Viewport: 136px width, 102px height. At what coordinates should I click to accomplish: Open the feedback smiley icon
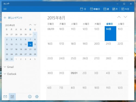30,97
